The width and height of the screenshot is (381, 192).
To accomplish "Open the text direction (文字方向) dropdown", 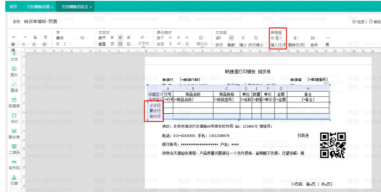I will pyautogui.click(x=144, y=38).
